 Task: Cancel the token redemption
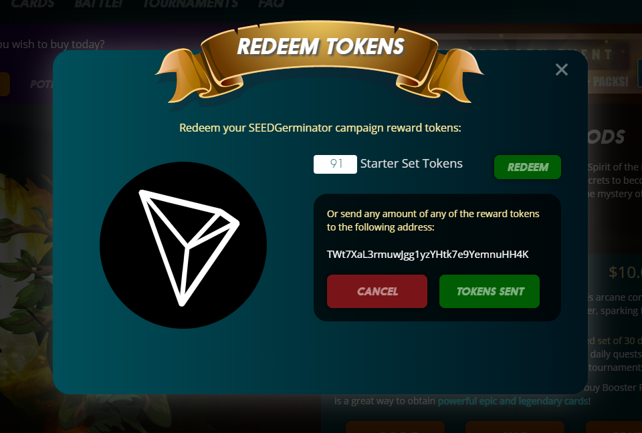point(377,291)
